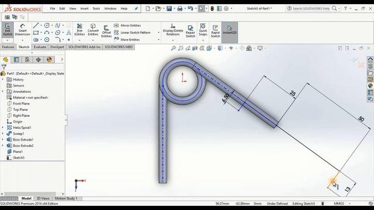This screenshot has height=210, width=374.
Task: Click Zoom to Fit in view toolbar
Action: click(174, 48)
